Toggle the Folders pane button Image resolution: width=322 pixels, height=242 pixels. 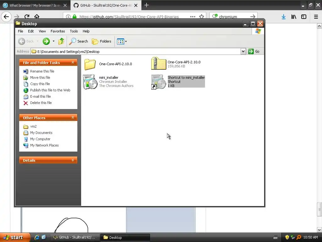click(102, 41)
